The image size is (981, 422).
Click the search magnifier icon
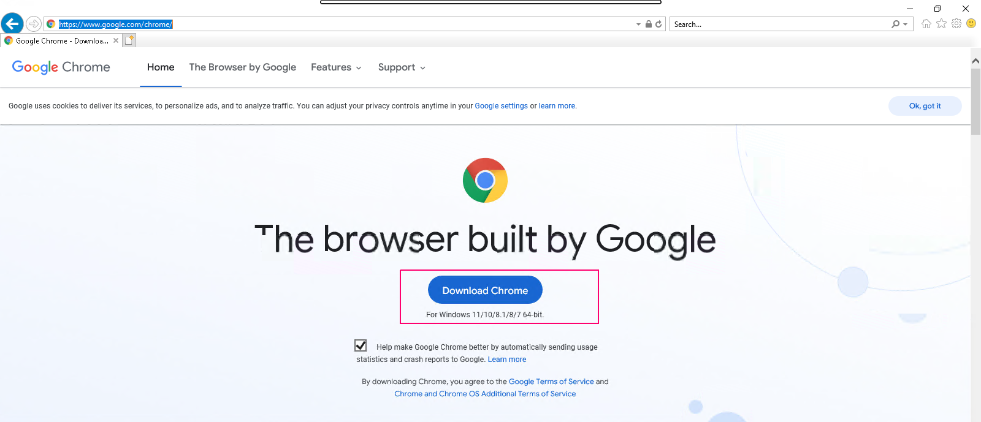(x=896, y=24)
